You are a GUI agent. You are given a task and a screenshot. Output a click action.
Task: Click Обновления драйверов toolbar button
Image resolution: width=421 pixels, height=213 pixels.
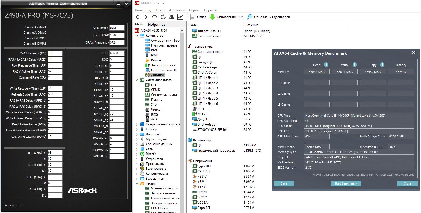(268, 17)
